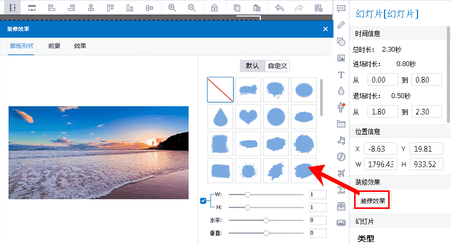Select the 默认 shapes tab
This screenshot has width=451, height=244.
252,66
